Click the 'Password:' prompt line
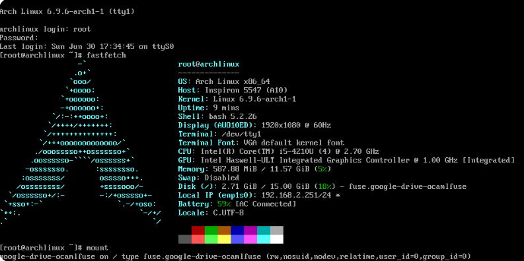The width and height of the screenshot is (524, 261). (19, 38)
